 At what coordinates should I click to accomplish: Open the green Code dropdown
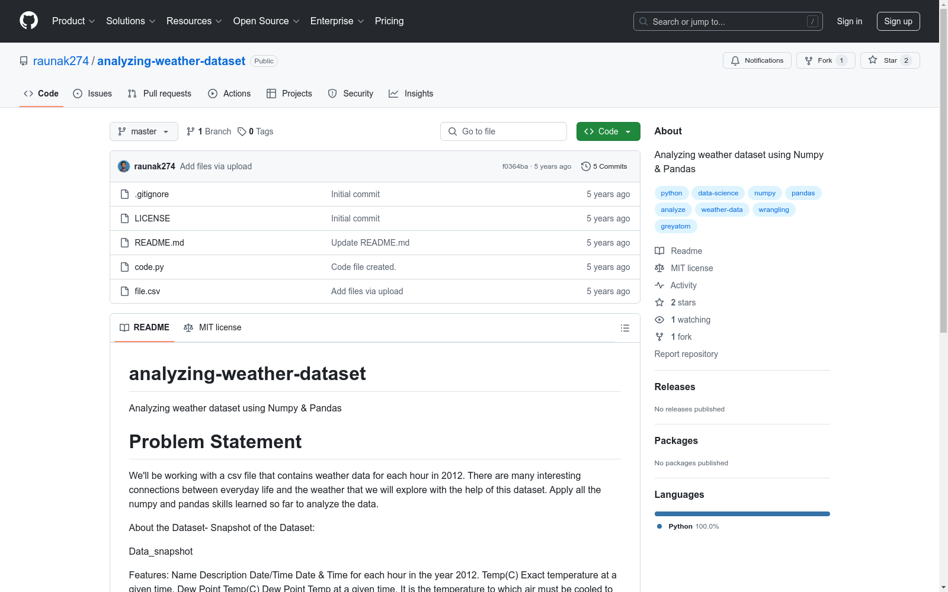pos(608,131)
